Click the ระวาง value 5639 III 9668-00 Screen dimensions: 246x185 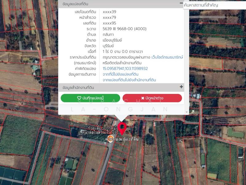125,29
